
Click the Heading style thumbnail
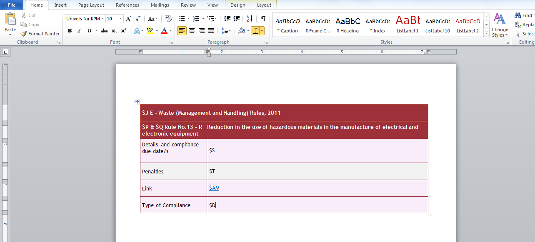(347, 25)
